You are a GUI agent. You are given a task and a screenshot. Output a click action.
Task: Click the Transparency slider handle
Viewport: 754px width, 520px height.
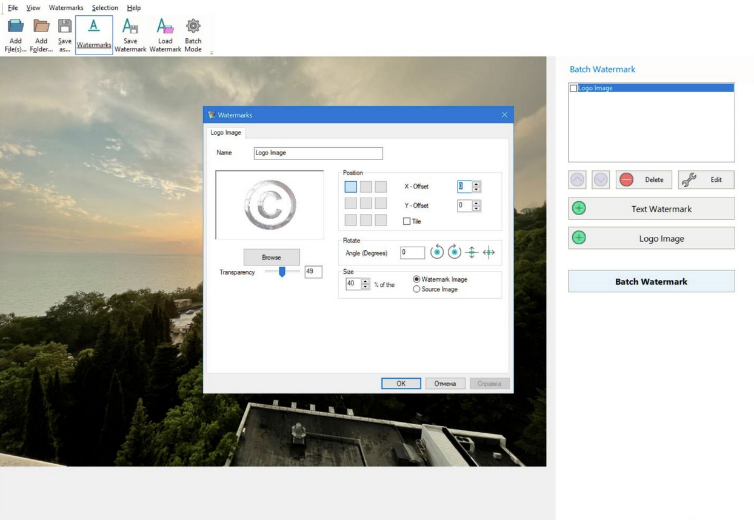click(x=282, y=272)
